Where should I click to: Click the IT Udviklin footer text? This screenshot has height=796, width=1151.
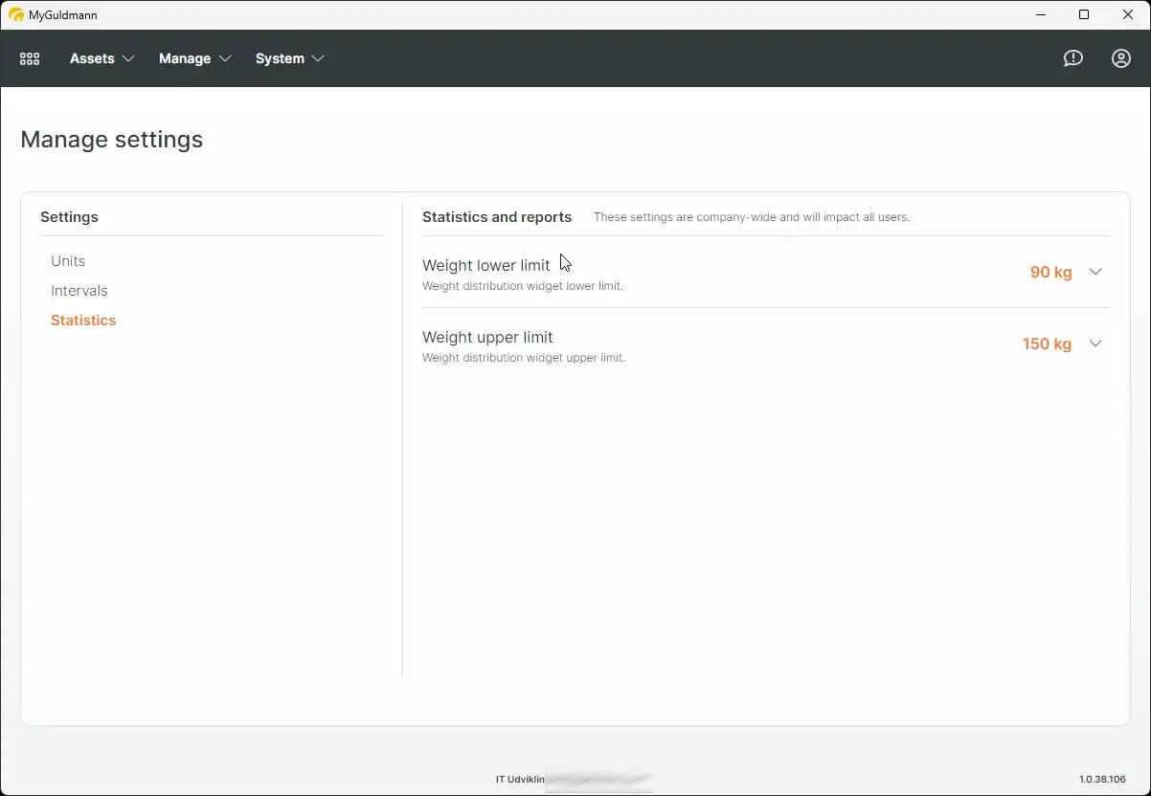click(x=519, y=779)
